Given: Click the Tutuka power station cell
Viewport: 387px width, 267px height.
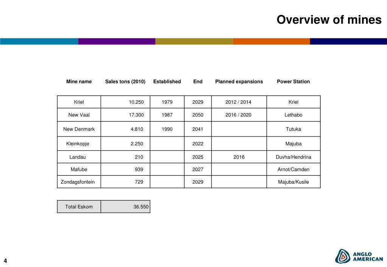Looking at the screenshot, I should coord(294,129).
